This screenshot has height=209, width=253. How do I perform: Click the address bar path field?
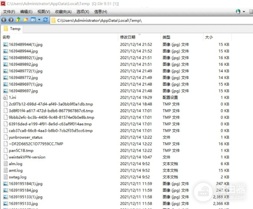coord(152,21)
